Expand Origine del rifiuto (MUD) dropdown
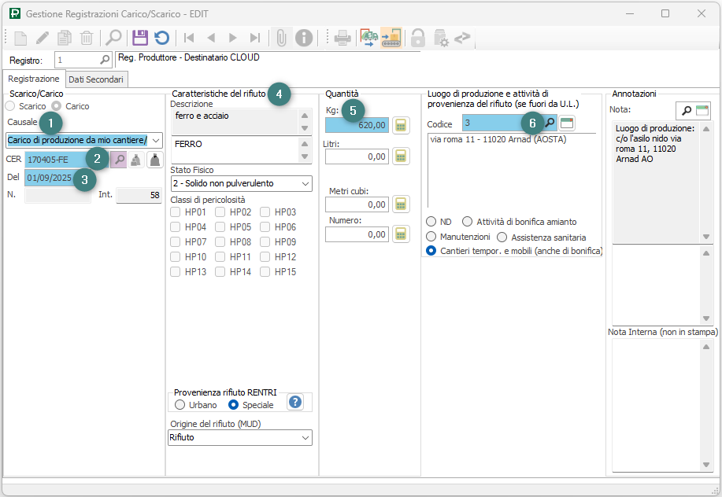This screenshot has width=722, height=497. pos(305,437)
